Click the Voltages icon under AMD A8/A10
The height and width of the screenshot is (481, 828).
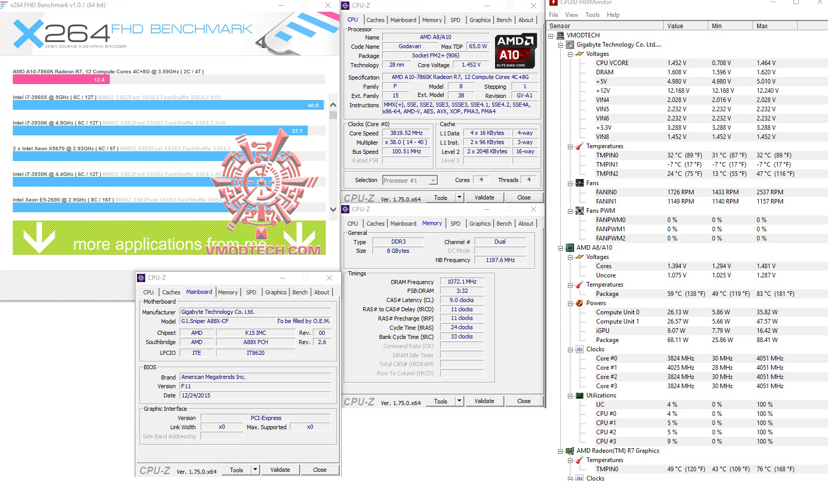[x=580, y=257]
